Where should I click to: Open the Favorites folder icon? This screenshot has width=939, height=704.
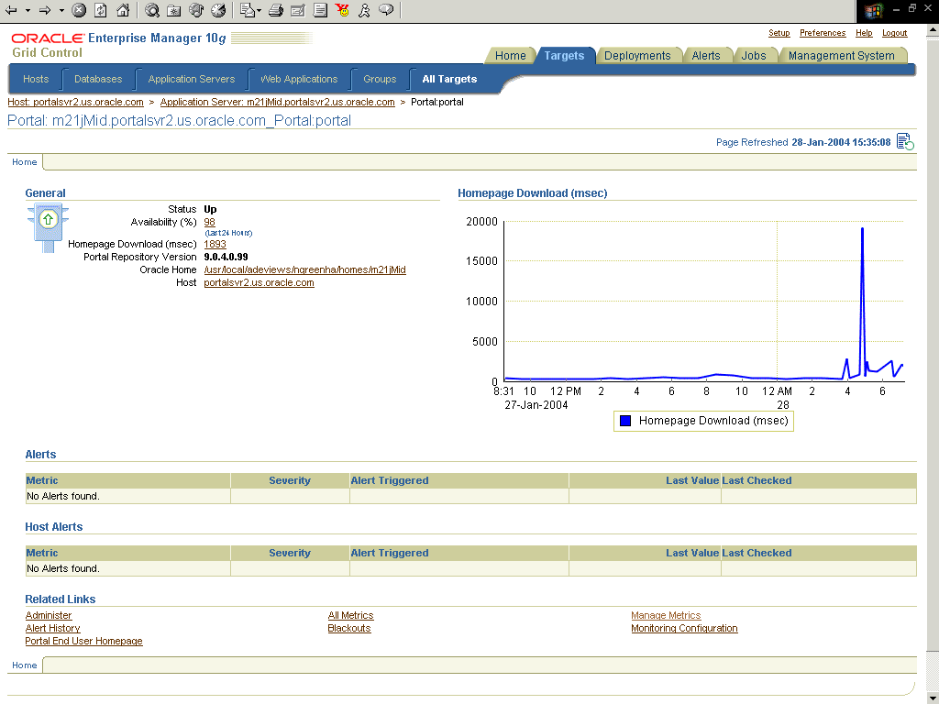(x=173, y=10)
